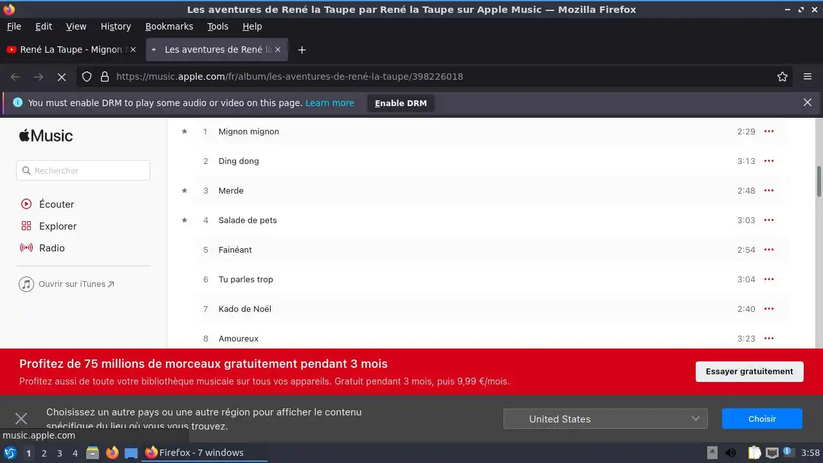Open the Help menu
This screenshot has width=823, height=463.
click(252, 26)
